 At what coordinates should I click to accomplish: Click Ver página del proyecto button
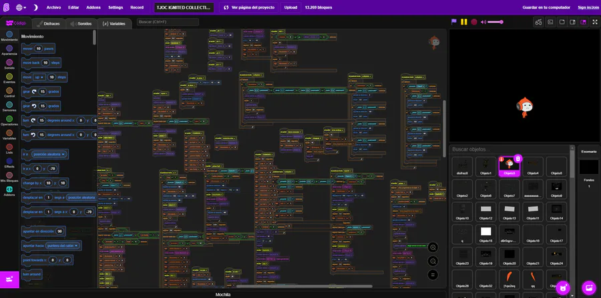tap(249, 7)
